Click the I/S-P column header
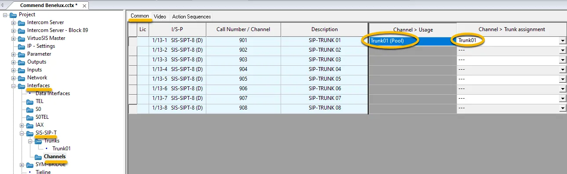Screen dimensions: 567x174 pyautogui.click(x=177, y=29)
